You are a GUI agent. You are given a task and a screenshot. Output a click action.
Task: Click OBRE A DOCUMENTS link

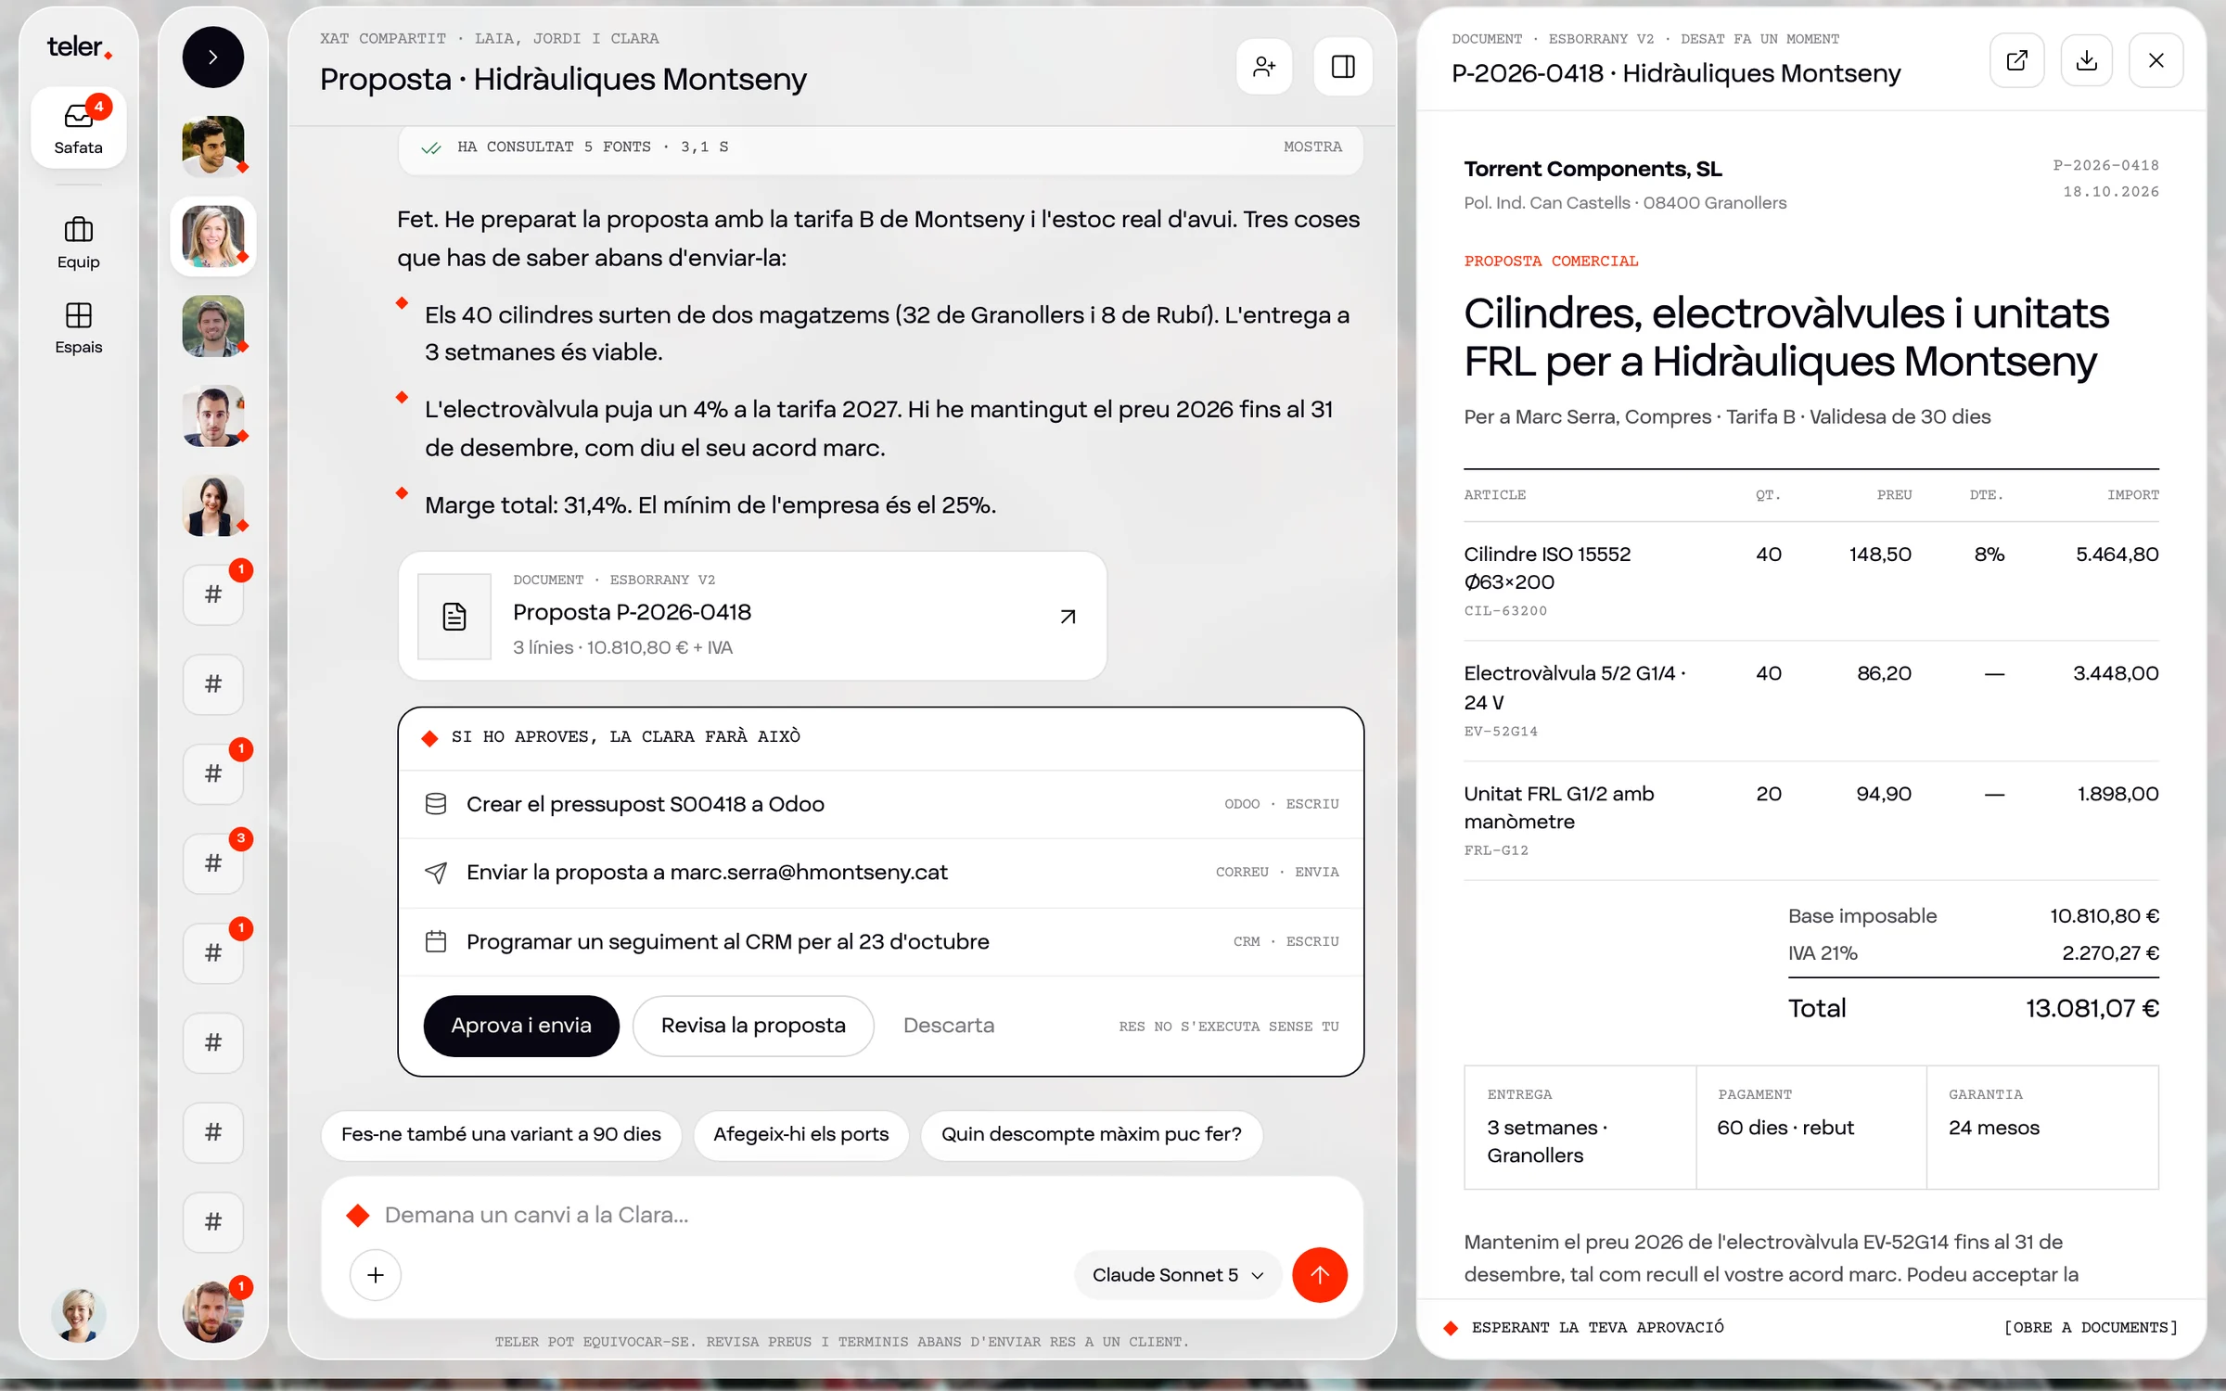[2091, 1327]
